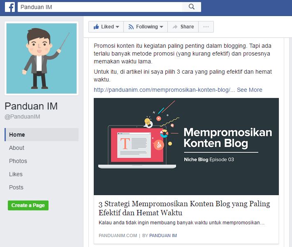Image resolution: width=292 pixels, height=247 pixels.
Task: Open the Panduan IM profile picture
Action: [x=42, y=58]
